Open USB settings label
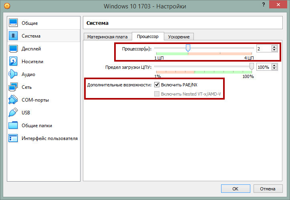Viewport: 290px width, 200px height. [26, 113]
